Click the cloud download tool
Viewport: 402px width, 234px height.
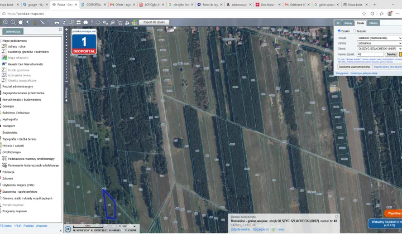[98, 22]
